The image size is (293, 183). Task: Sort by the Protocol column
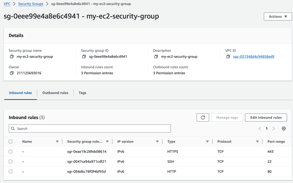(x=258, y=142)
